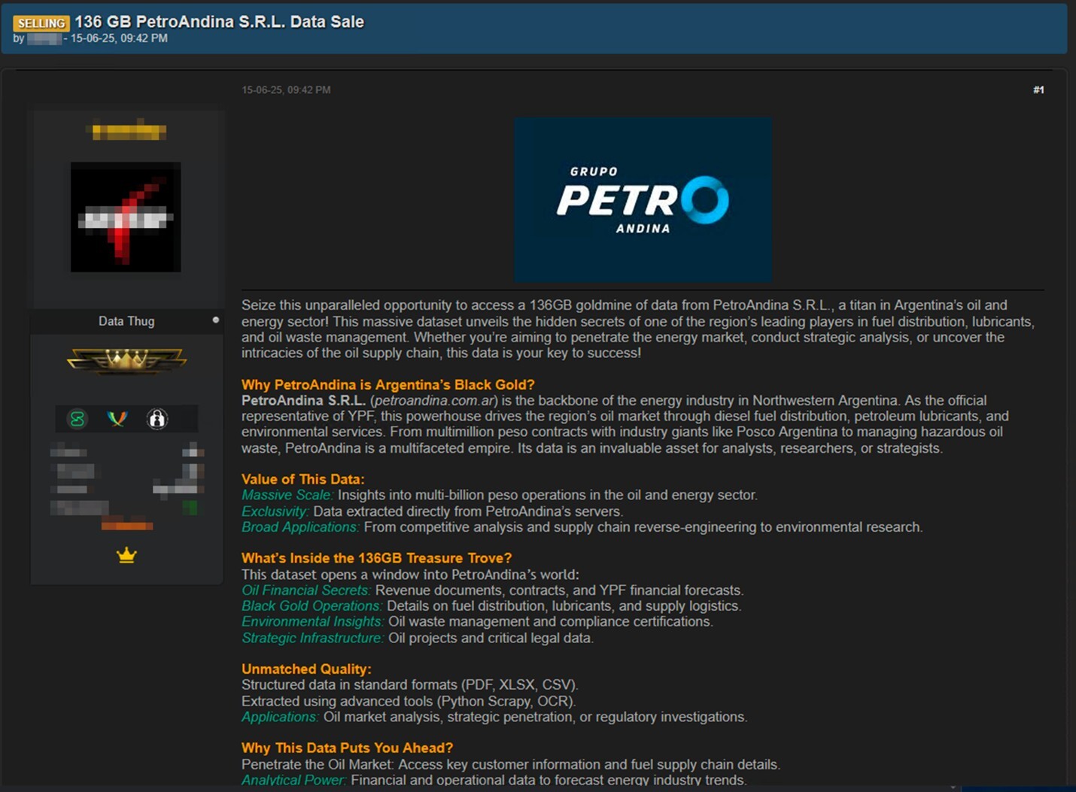The height and width of the screenshot is (792, 1076).
Task: Click the post timestamp 15-06-25, 09:42 PM
Action: pos(286,90)
